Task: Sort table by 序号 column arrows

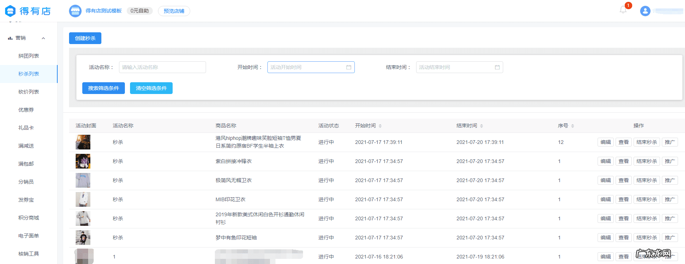Action: pos(573,126)
